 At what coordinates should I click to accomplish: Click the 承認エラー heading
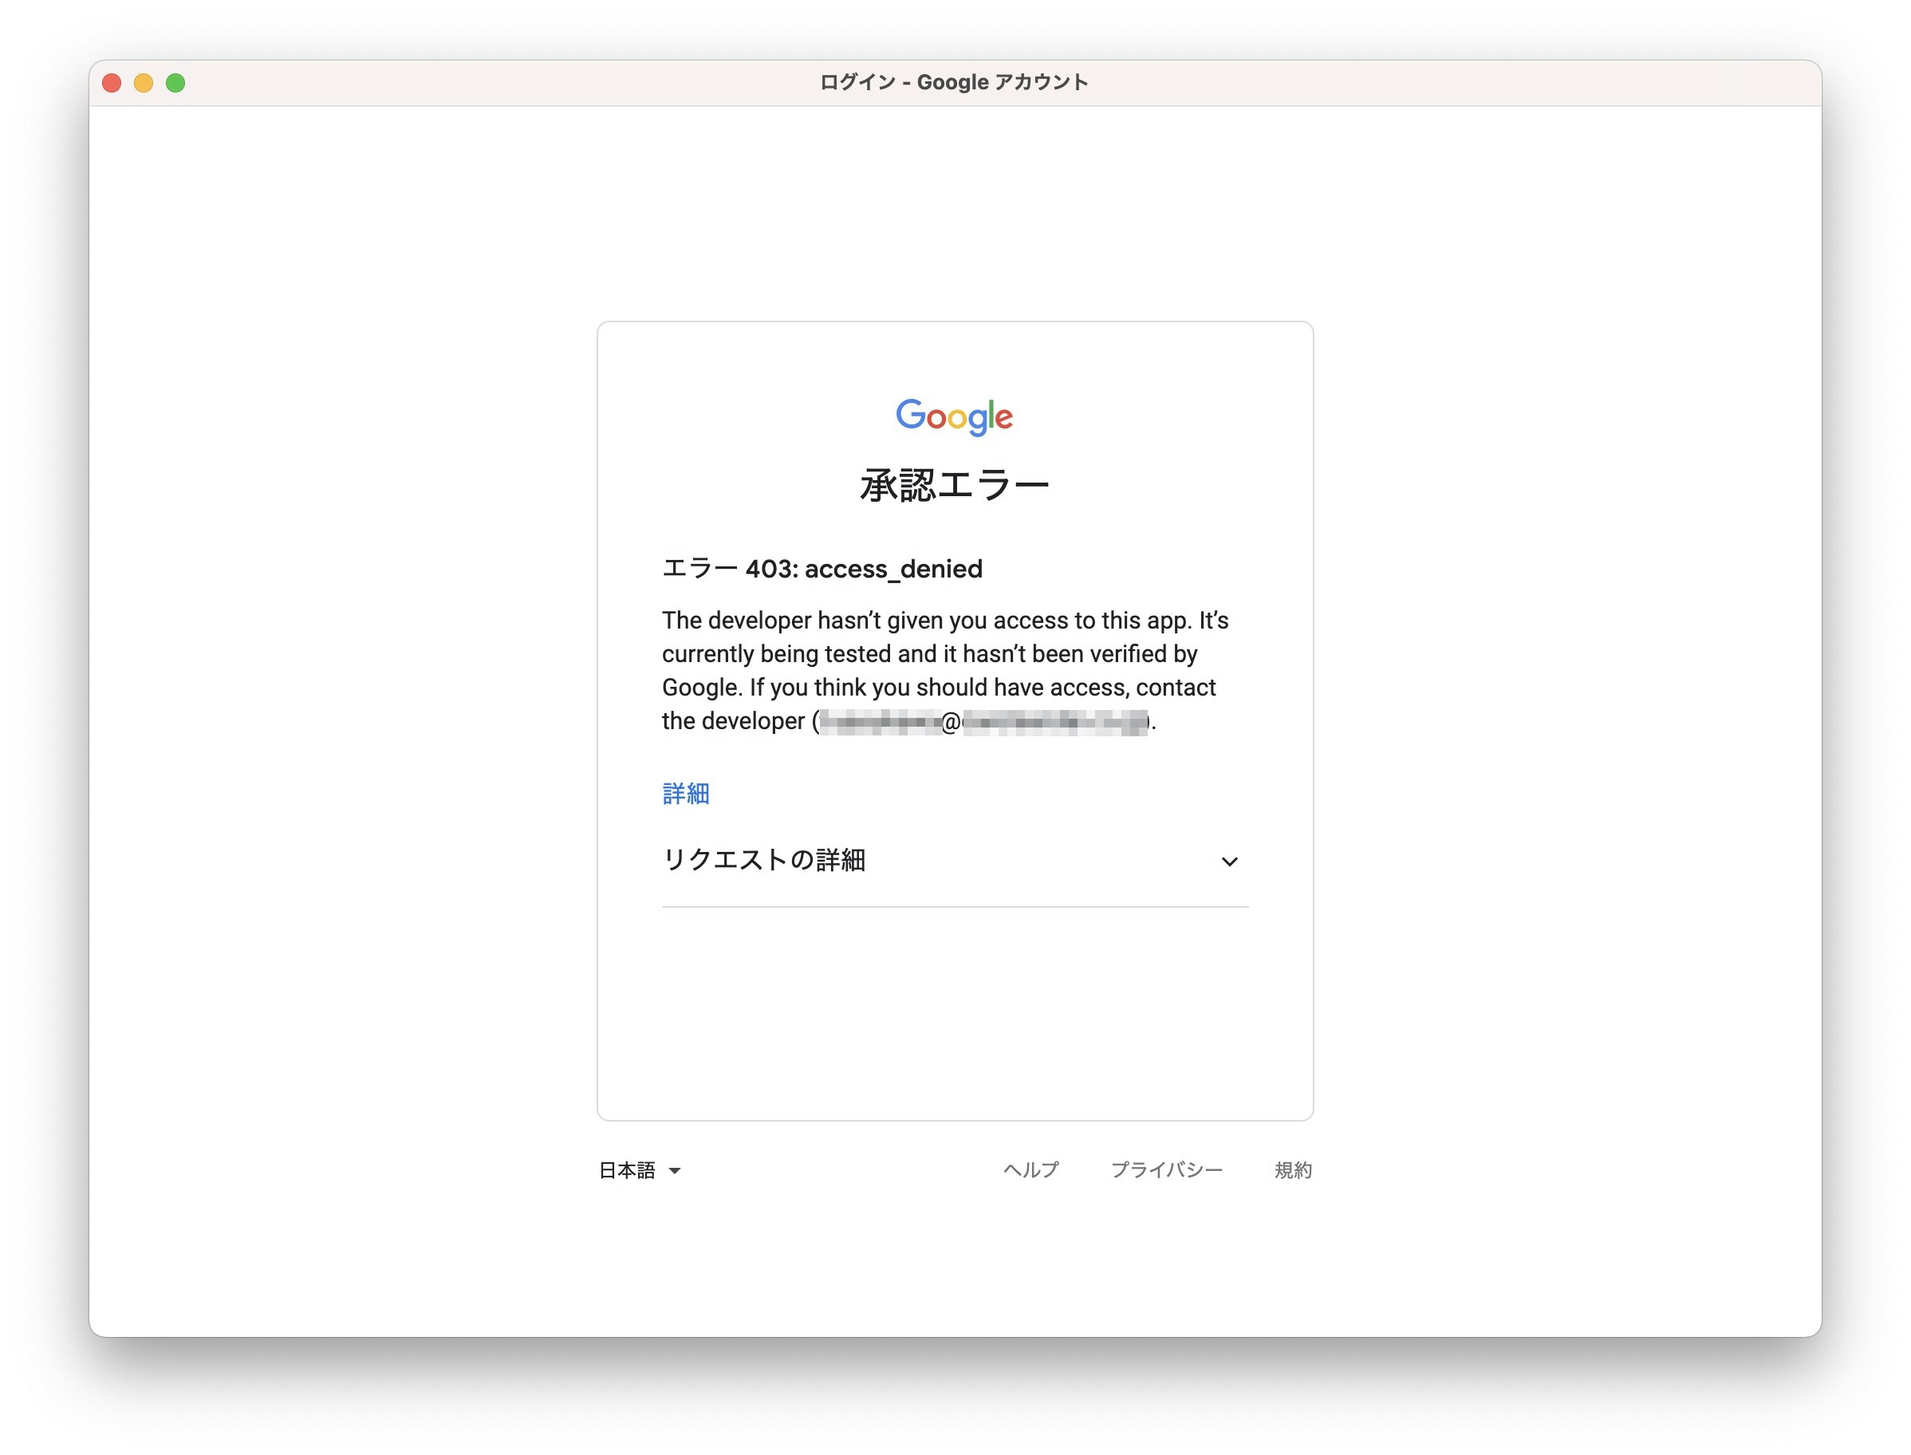pyautogui.click(x=954, y=485)
